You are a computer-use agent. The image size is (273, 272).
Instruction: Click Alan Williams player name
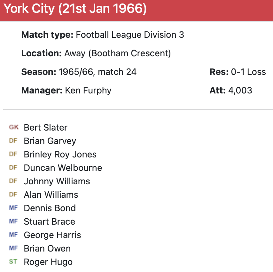coord(51,195)
